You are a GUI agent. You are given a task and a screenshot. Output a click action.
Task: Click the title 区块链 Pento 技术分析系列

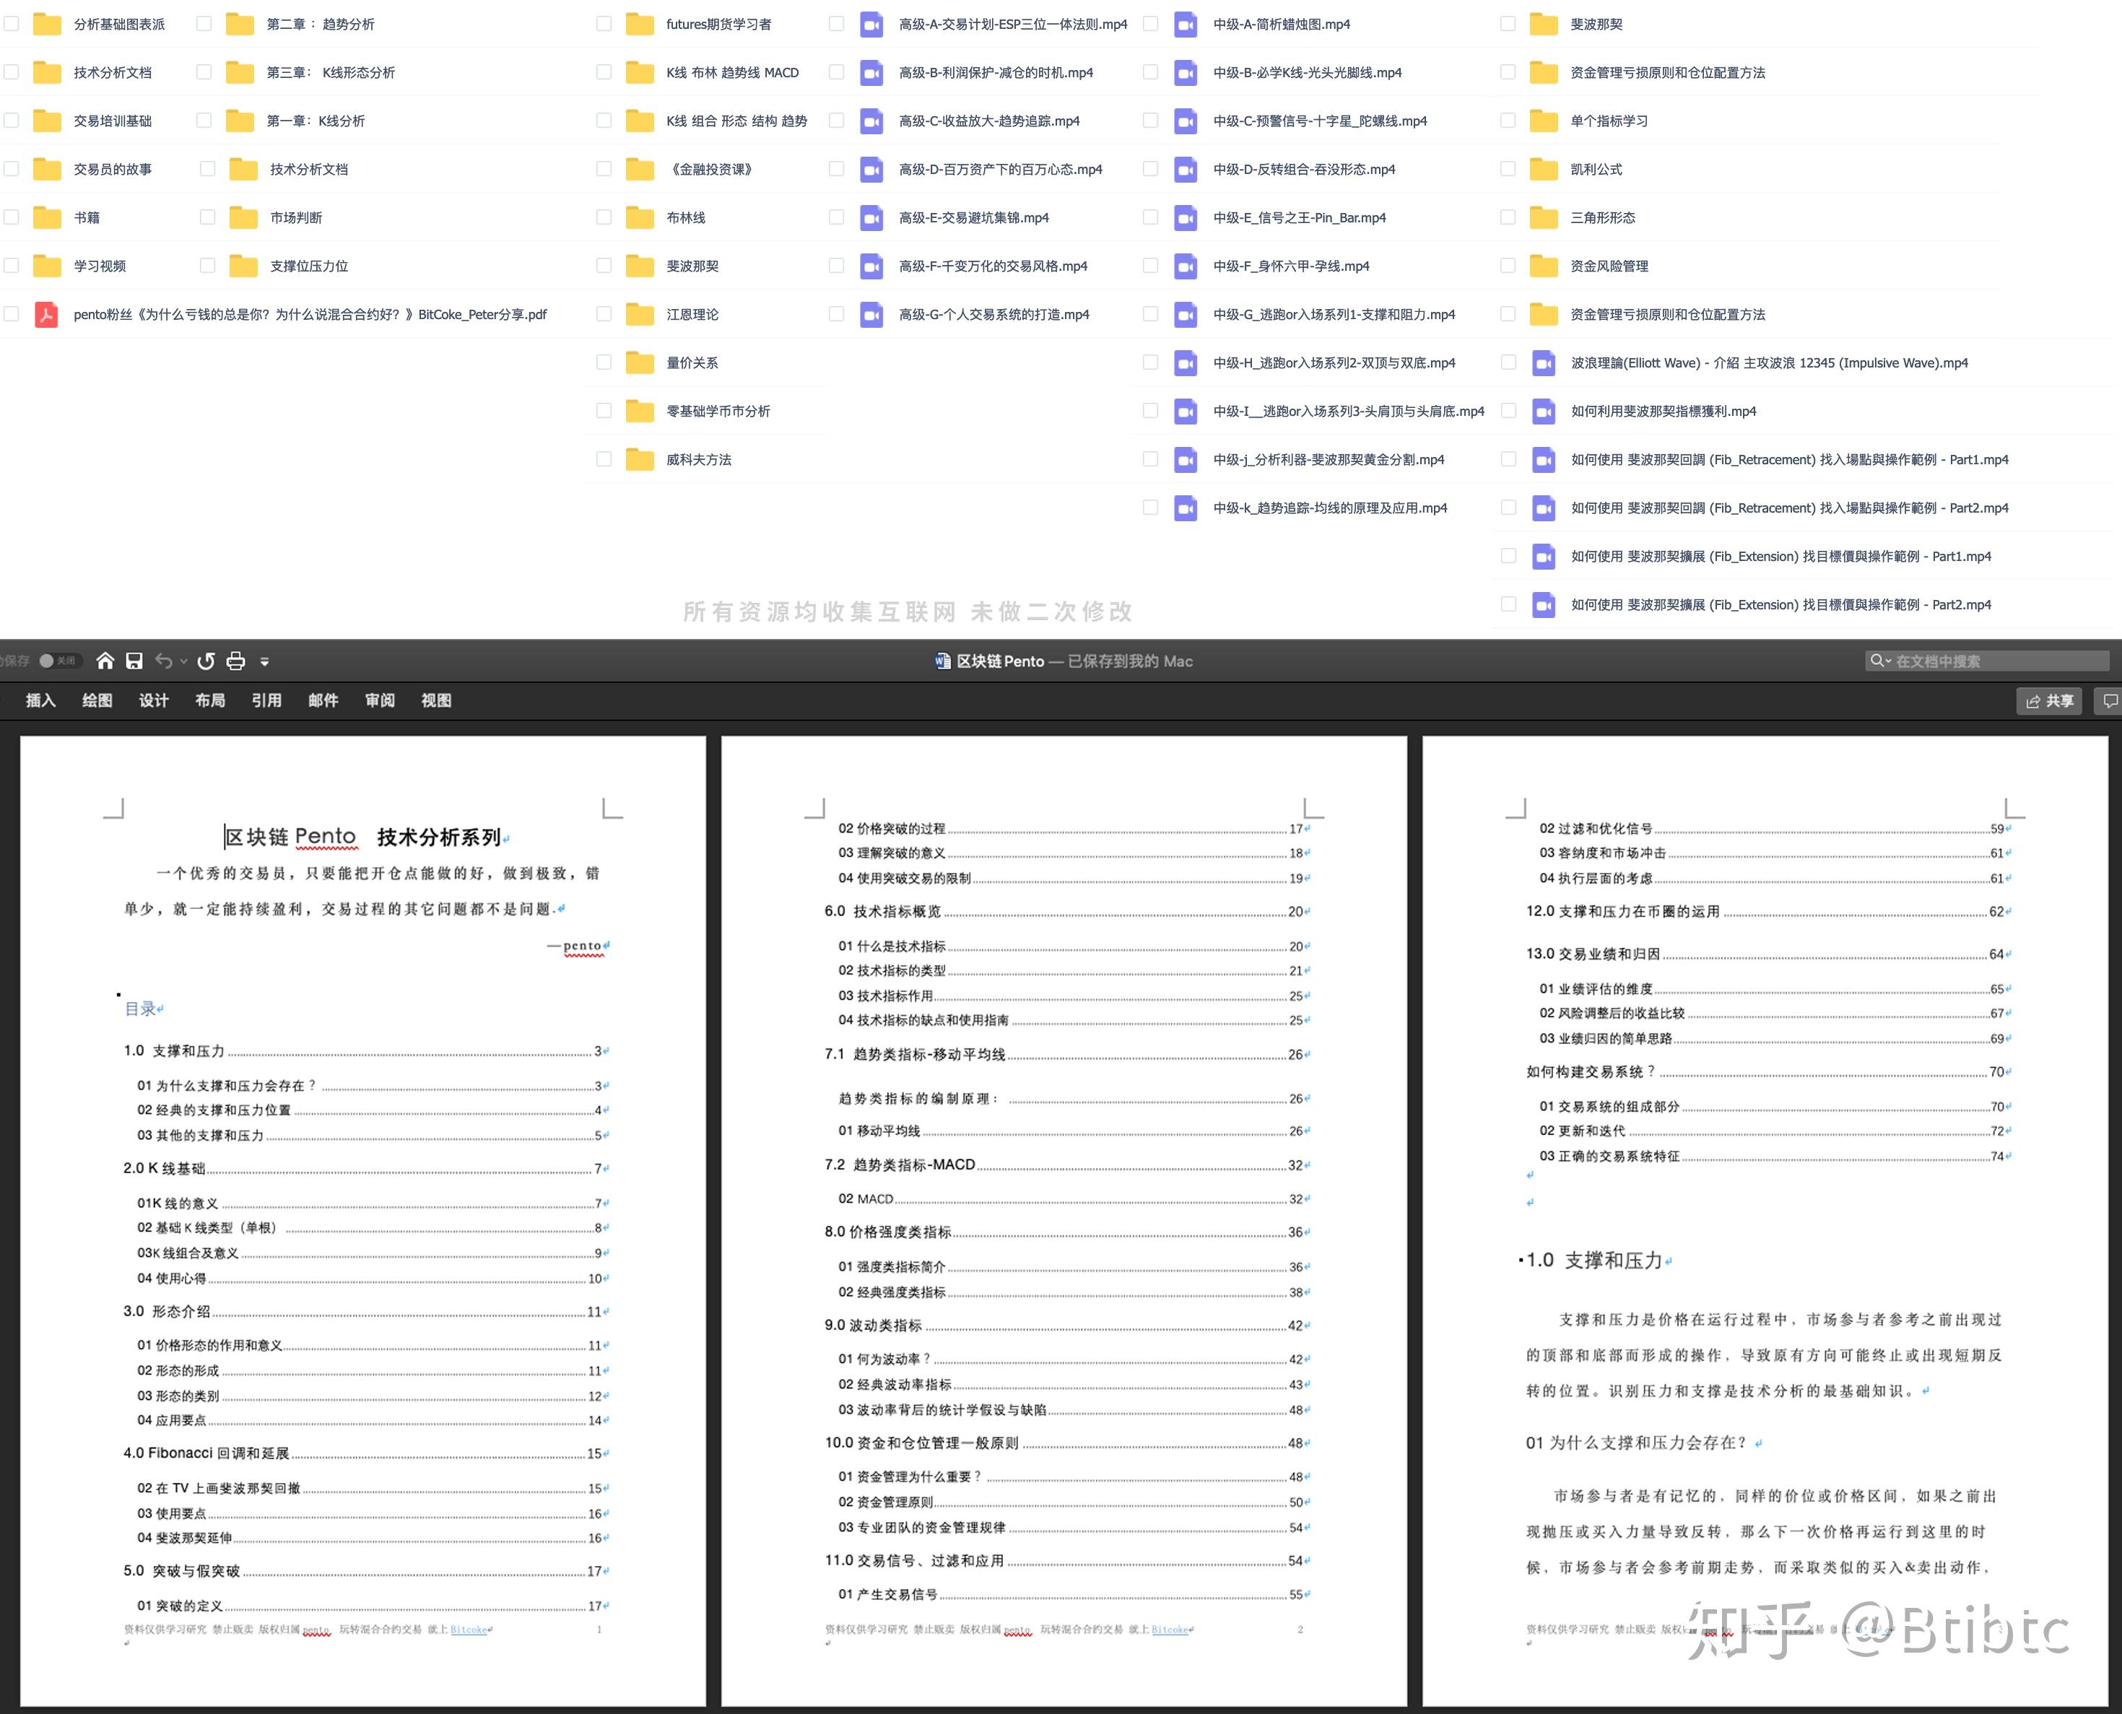click(362, 838)
